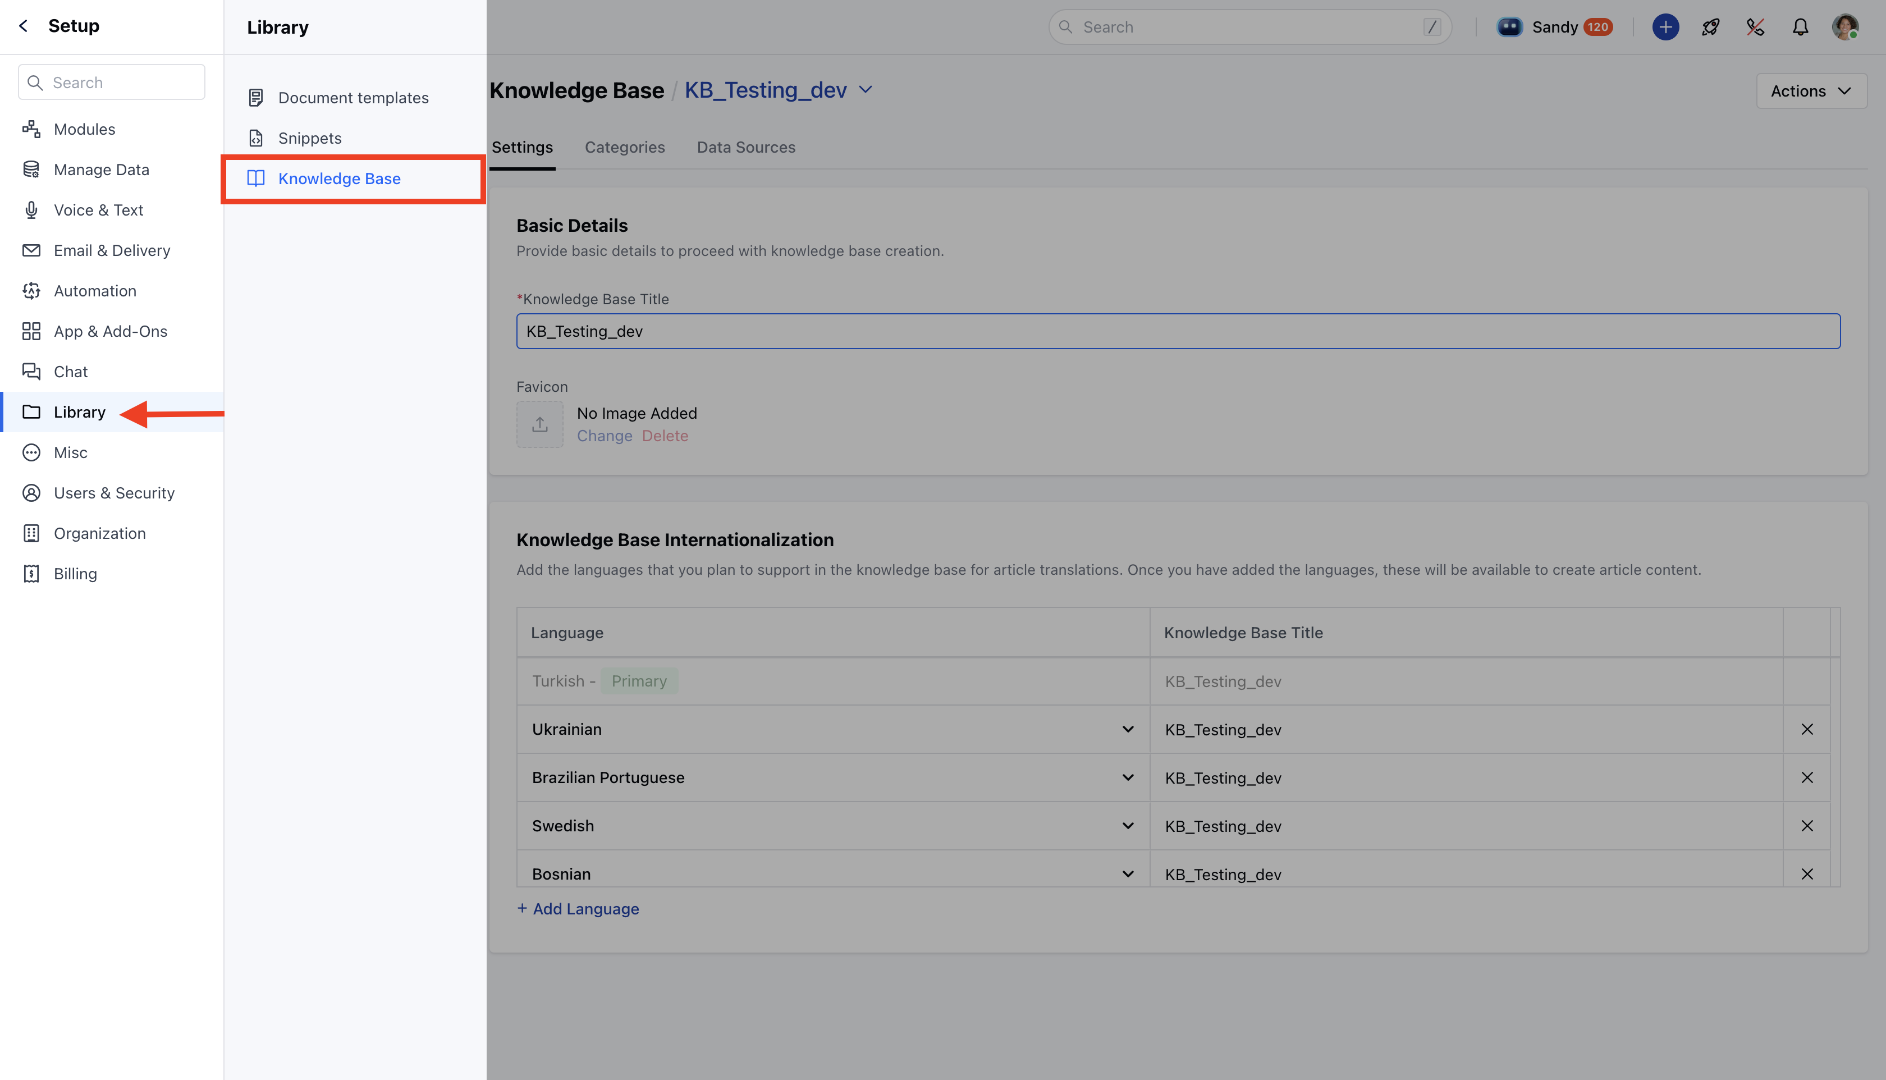Open Automation in the Setup sidebar
The image size is (1886, 1080).
95,291
